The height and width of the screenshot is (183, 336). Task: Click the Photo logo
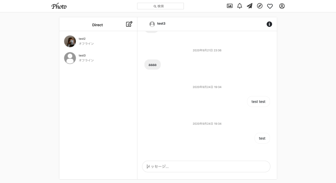coord(59,6)
